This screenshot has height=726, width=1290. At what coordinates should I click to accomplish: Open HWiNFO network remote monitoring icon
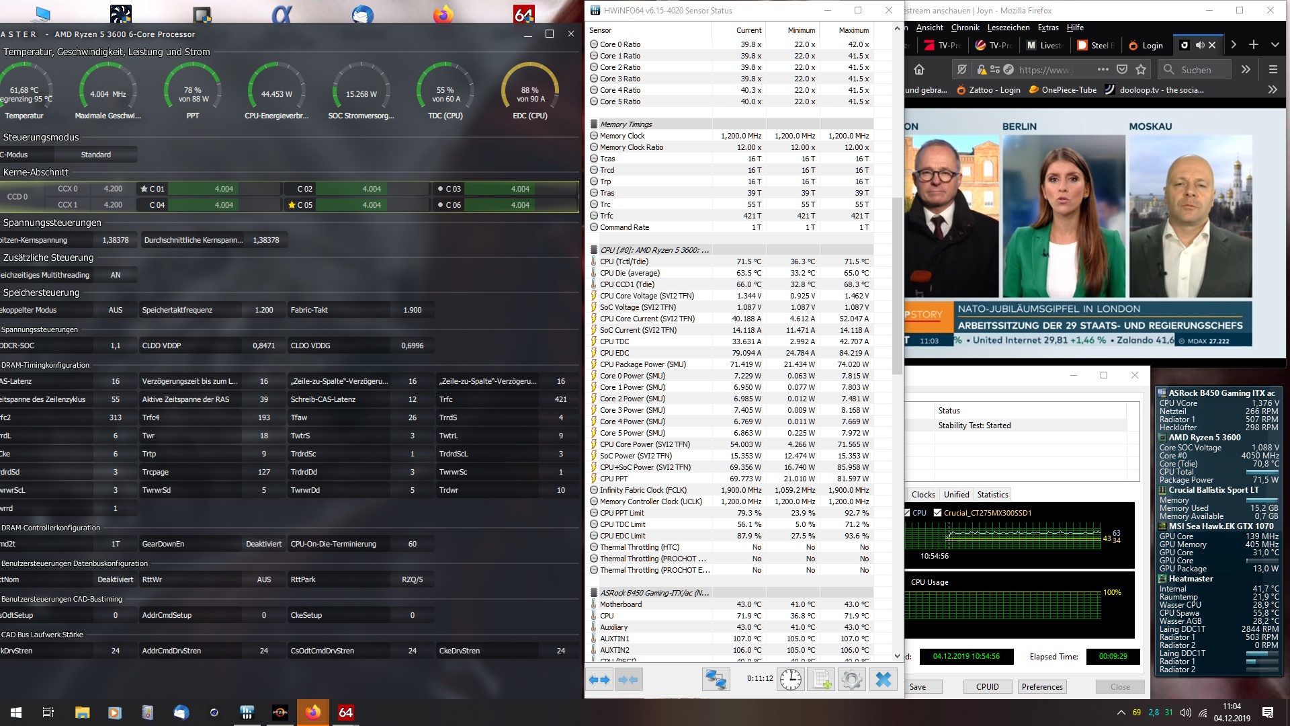(716, 680)
